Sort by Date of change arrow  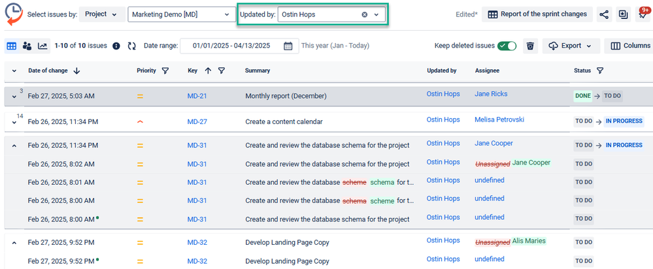click(x=76, y=71)
